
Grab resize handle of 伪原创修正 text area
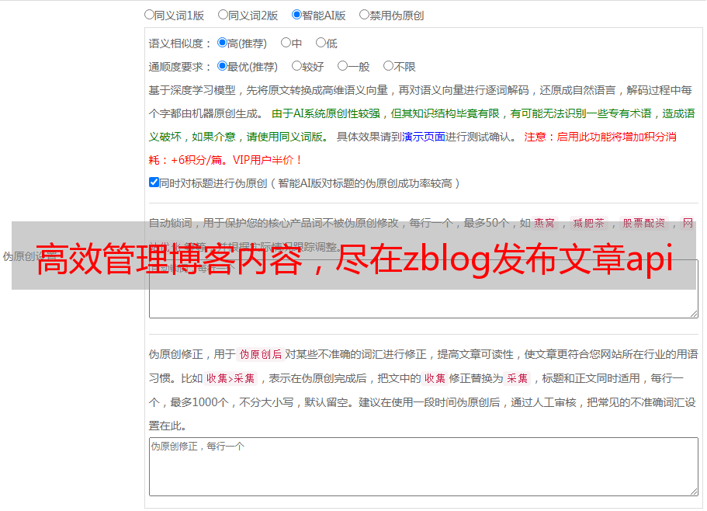point(694,492)
